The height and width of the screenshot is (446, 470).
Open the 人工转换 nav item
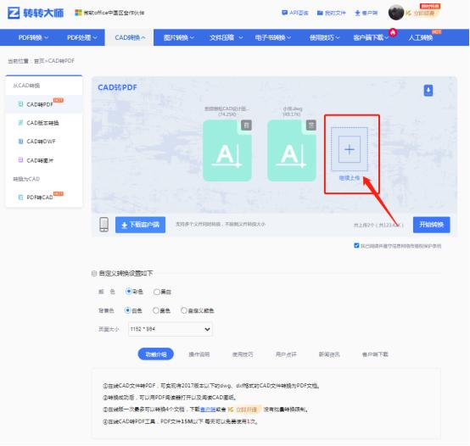[421, 37]
